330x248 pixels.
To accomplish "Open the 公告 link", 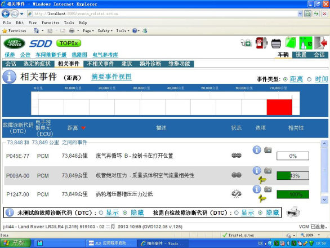I will (x=25, y=55).
